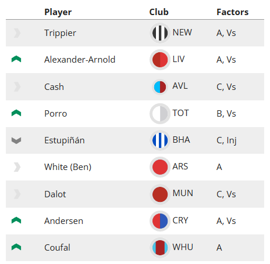Image resolution: width=270 pixels, height=264 pixels.
Task: Click green up arrow beside Coufal
Action: click(x=16, y=247)
